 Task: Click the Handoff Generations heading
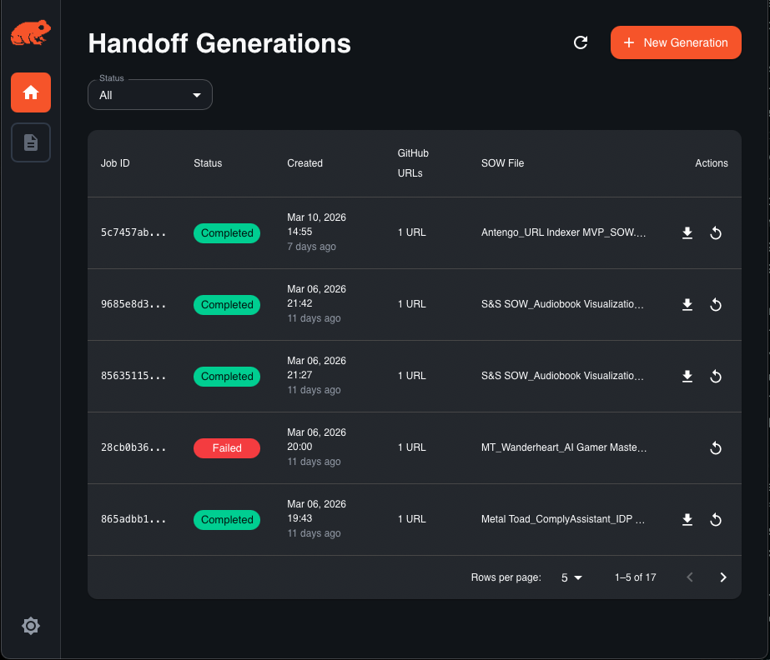[219, 43]
